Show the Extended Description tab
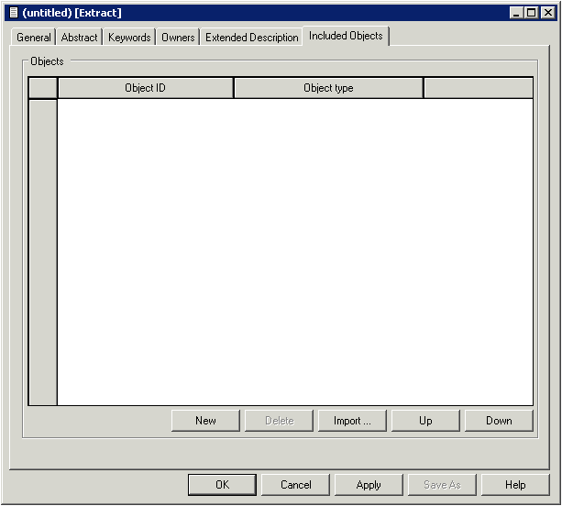Image resolution: width=562 pixels, height=506 pixels. coord(251,38)
